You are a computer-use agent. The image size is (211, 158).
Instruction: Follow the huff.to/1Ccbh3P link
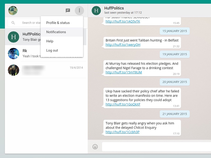122,132
